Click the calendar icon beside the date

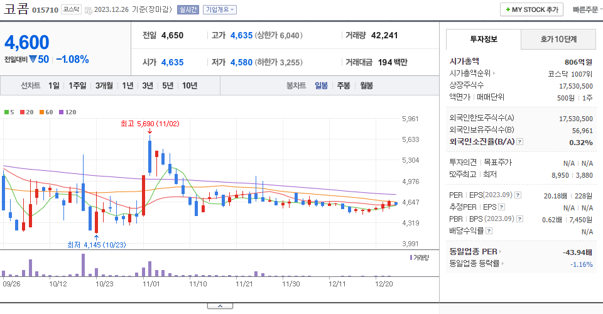pos(88,11)
